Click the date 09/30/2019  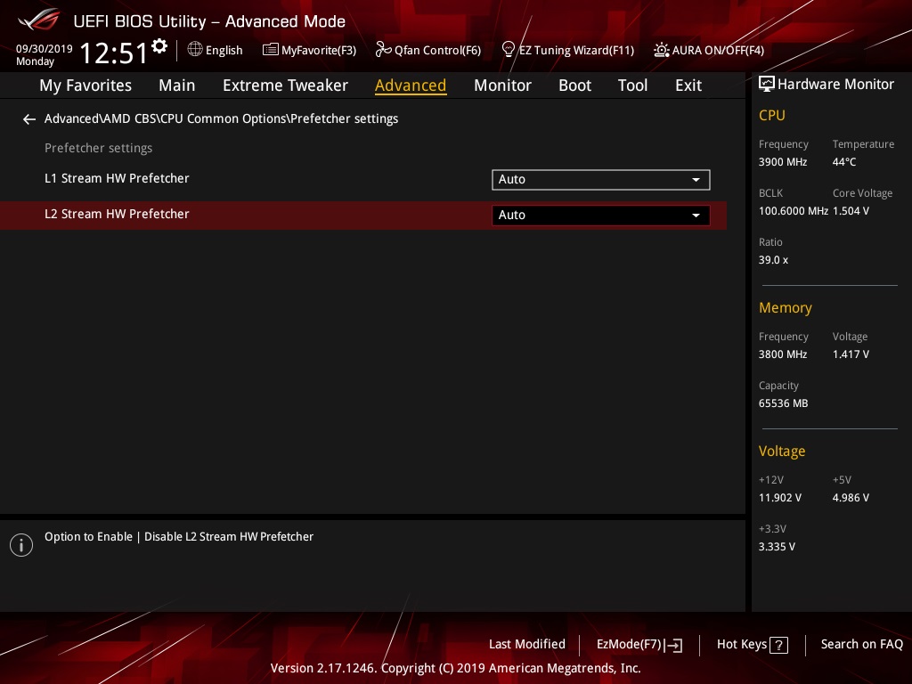click(45, 49)
